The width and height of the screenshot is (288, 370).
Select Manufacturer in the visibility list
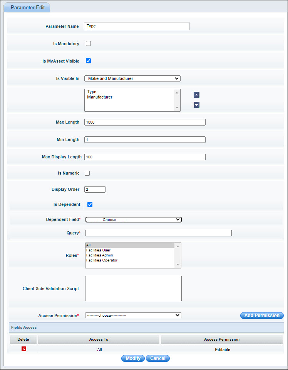pyautogui.click(x=100, y=97)
